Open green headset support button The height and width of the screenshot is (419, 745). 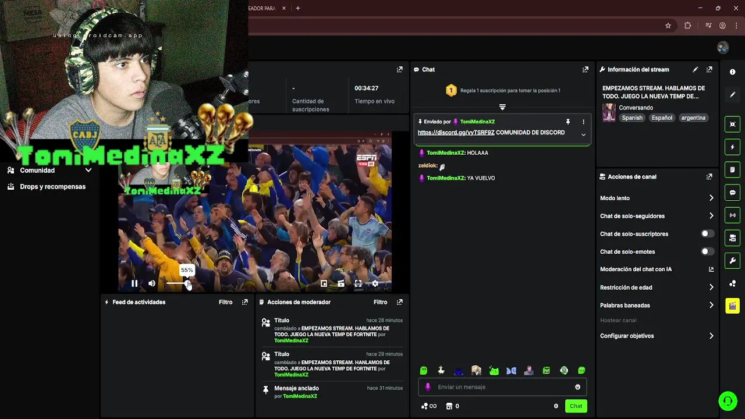tap(728, 401)
